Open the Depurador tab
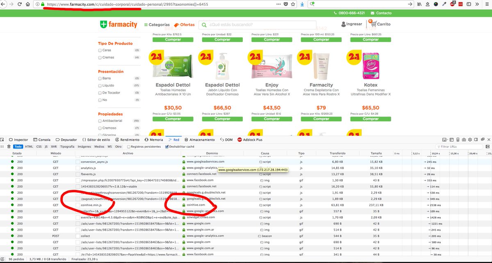 click(66, 140)
